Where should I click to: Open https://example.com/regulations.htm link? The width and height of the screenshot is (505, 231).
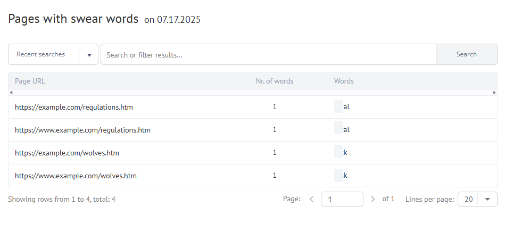point(74,107)
